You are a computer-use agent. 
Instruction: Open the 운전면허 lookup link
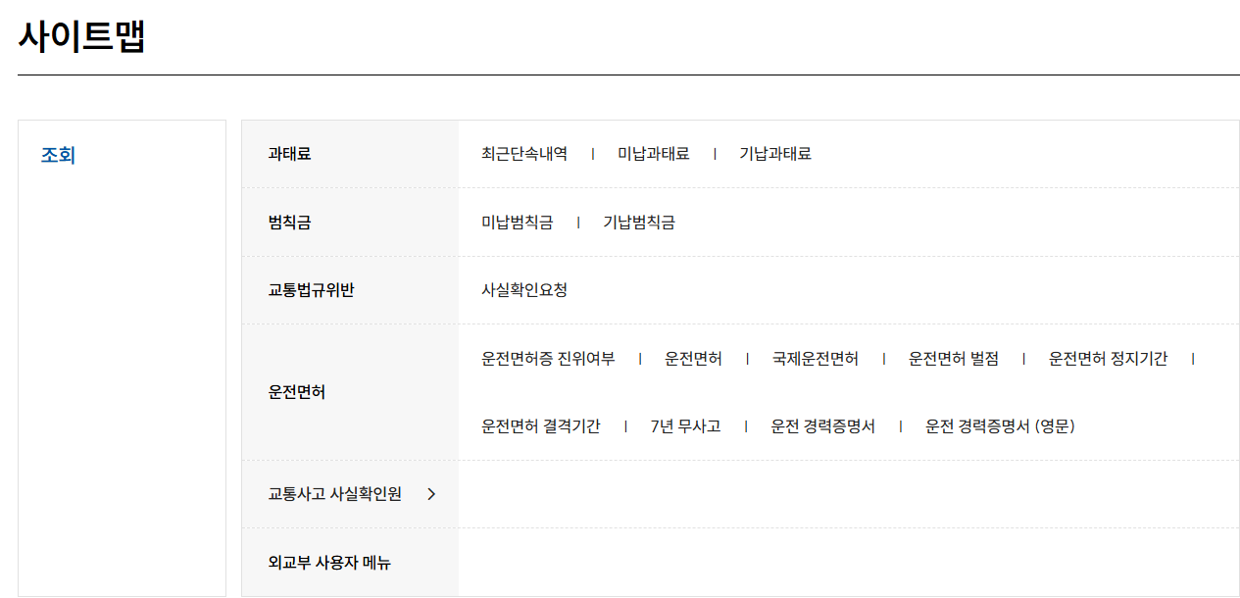693,358
